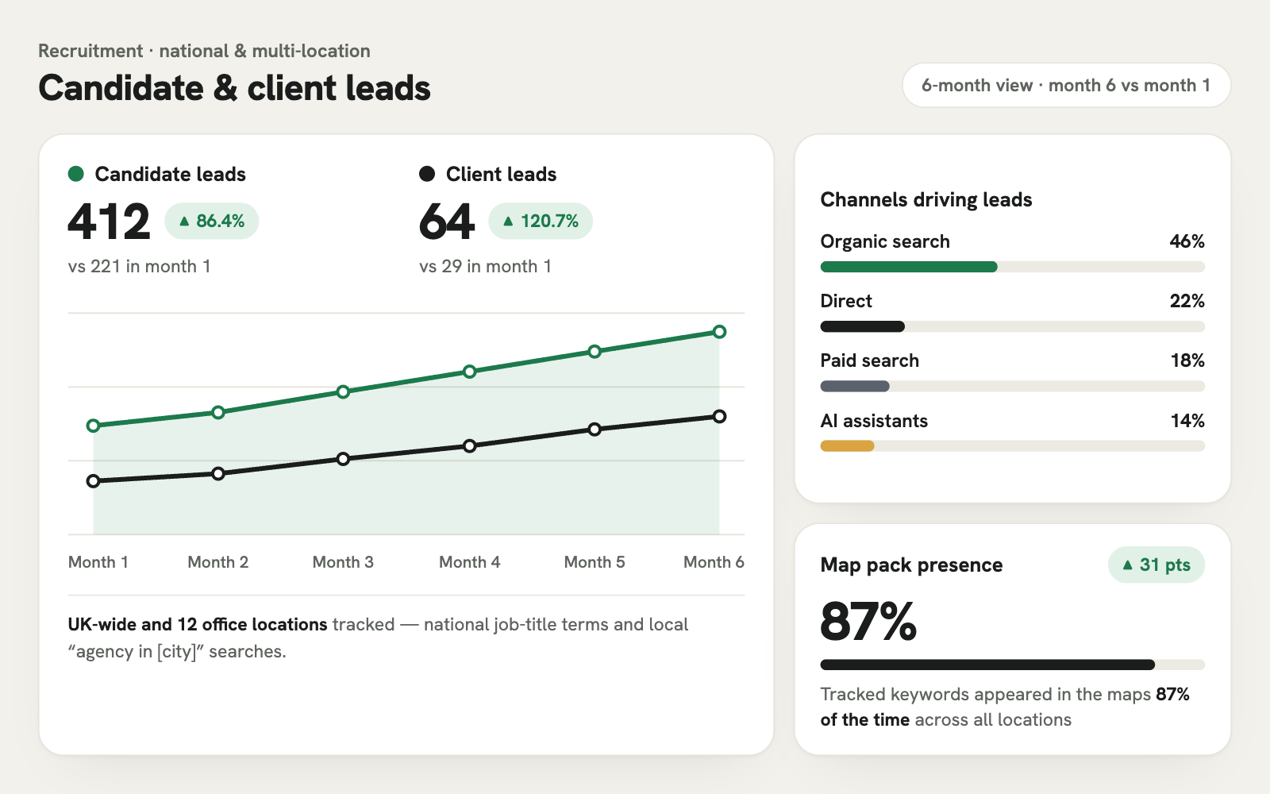Click the '412' candidate leads value
This screenshot has width=1270, height=794.
pyautogui.click(x=109, y=222)
